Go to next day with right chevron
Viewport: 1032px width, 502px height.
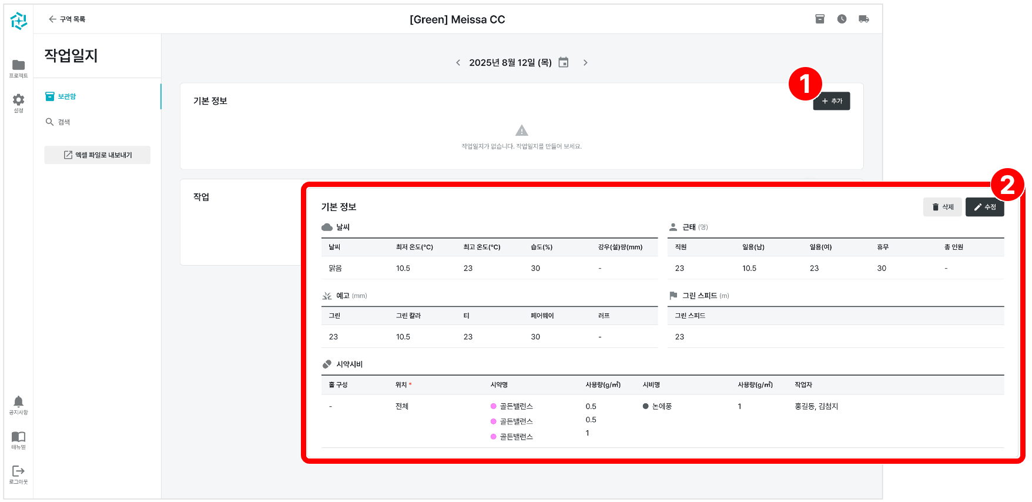pos(585,62)
